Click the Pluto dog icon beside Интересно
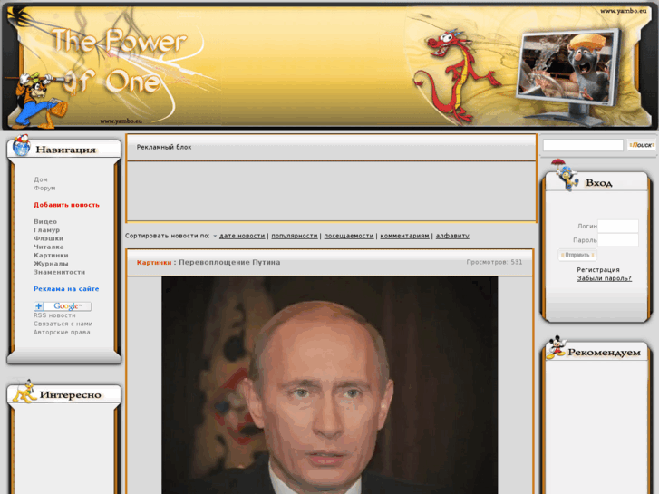Image resolution: width=659 pixels, height=494 pixels. [x=24, y=392]
